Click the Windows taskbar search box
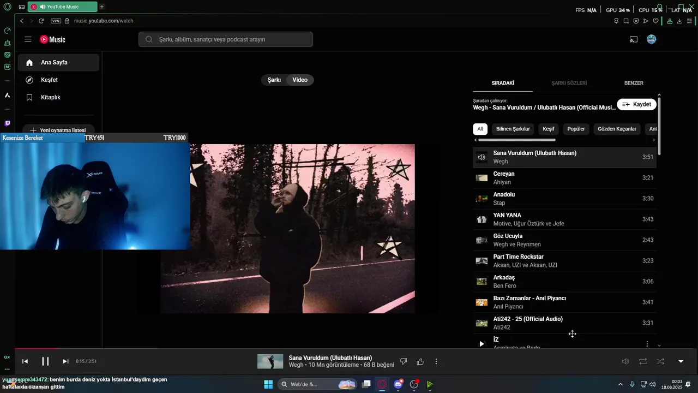This screenshot has height=393, width=698. pos(317,384)
